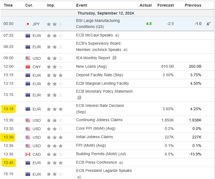The width and height of the screenshot is (215, 179).
Task: Click highlighted 13:45 time cell
Action: pyautogui.click(x=9, y=163)
